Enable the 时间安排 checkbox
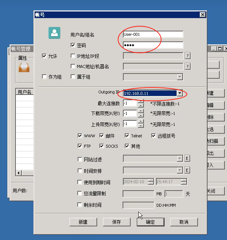 (80, 171)
